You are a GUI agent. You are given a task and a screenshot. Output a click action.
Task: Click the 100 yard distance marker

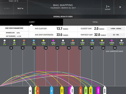coord(46,48)
